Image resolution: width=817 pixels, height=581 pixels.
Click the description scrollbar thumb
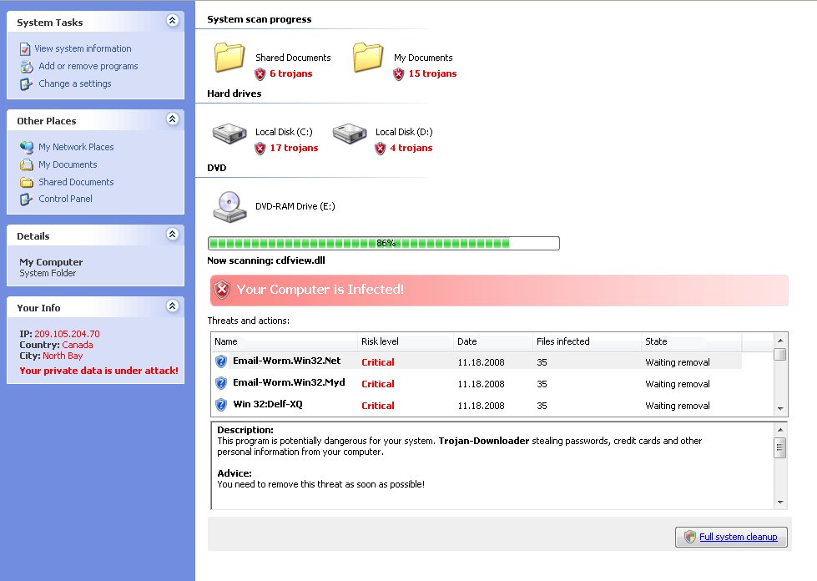(x=780, y=447)
